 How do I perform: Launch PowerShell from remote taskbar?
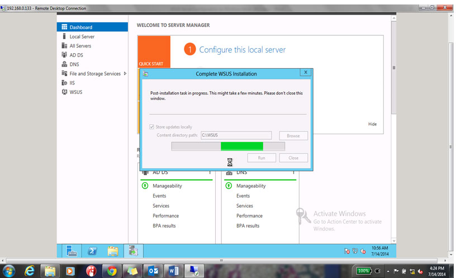(92, 251)
